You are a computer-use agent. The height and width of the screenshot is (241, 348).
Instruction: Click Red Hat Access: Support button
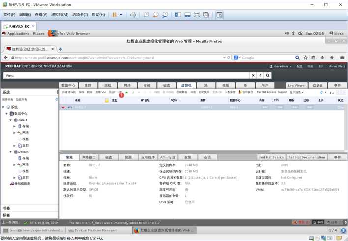pos(272,92)
